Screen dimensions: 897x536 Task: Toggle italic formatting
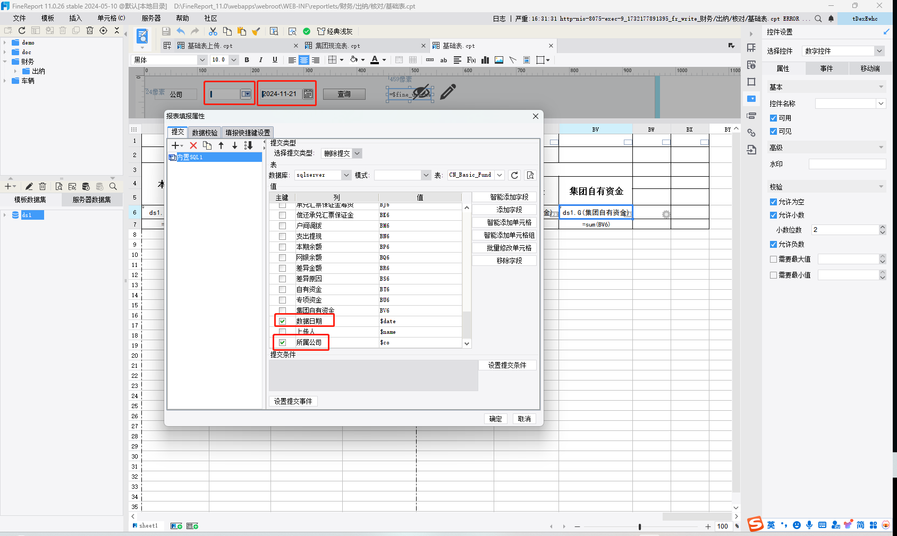tap(260, 60)
